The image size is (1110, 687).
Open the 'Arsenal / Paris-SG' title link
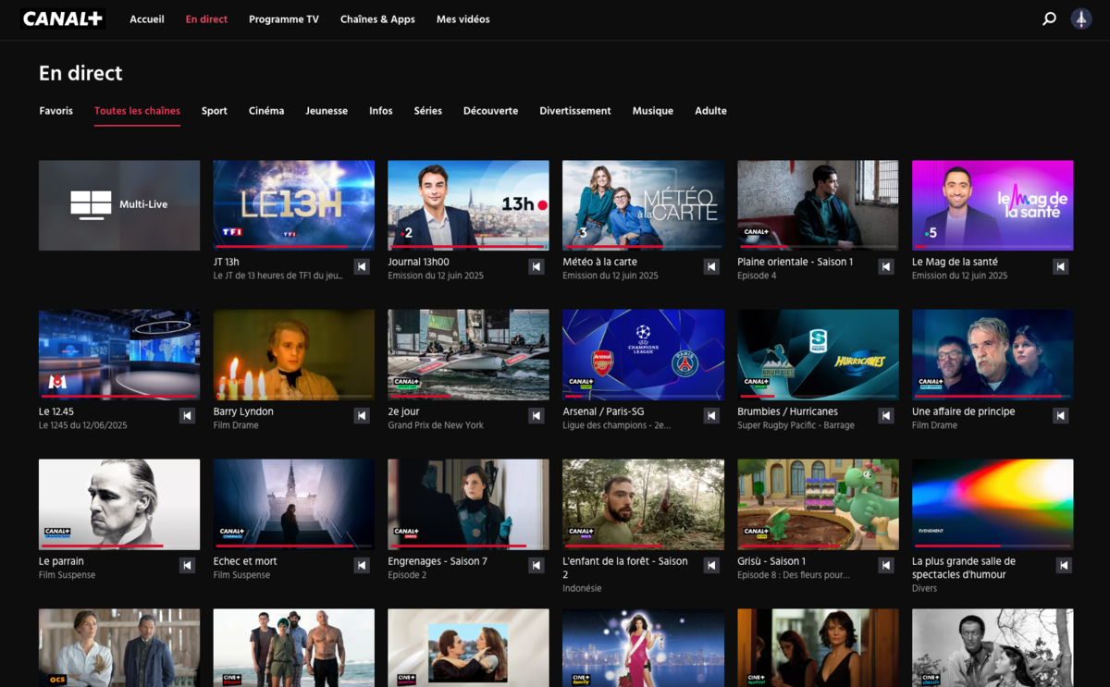point(603,411)
